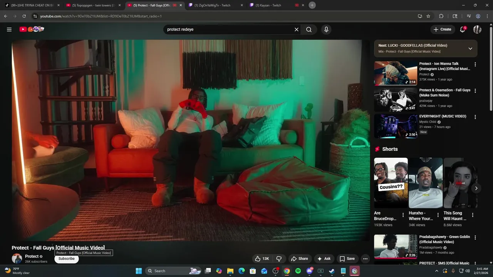This screenshot has width=493, height=277.
Task: Click the Share button
Action: 299,259
